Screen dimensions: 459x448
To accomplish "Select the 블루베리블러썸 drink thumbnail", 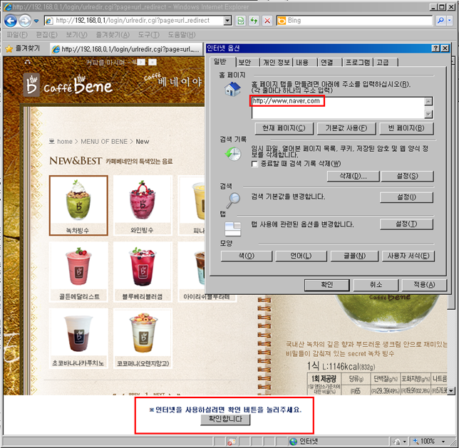I will (143, 272).
